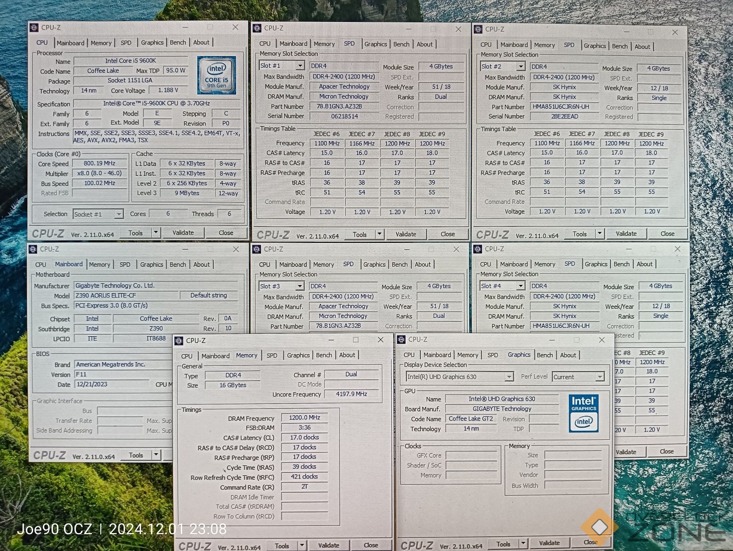Screen dimensions: 733x551
Task: Click the FSB:DRAM 3:36 value
Action: [304, 427]
